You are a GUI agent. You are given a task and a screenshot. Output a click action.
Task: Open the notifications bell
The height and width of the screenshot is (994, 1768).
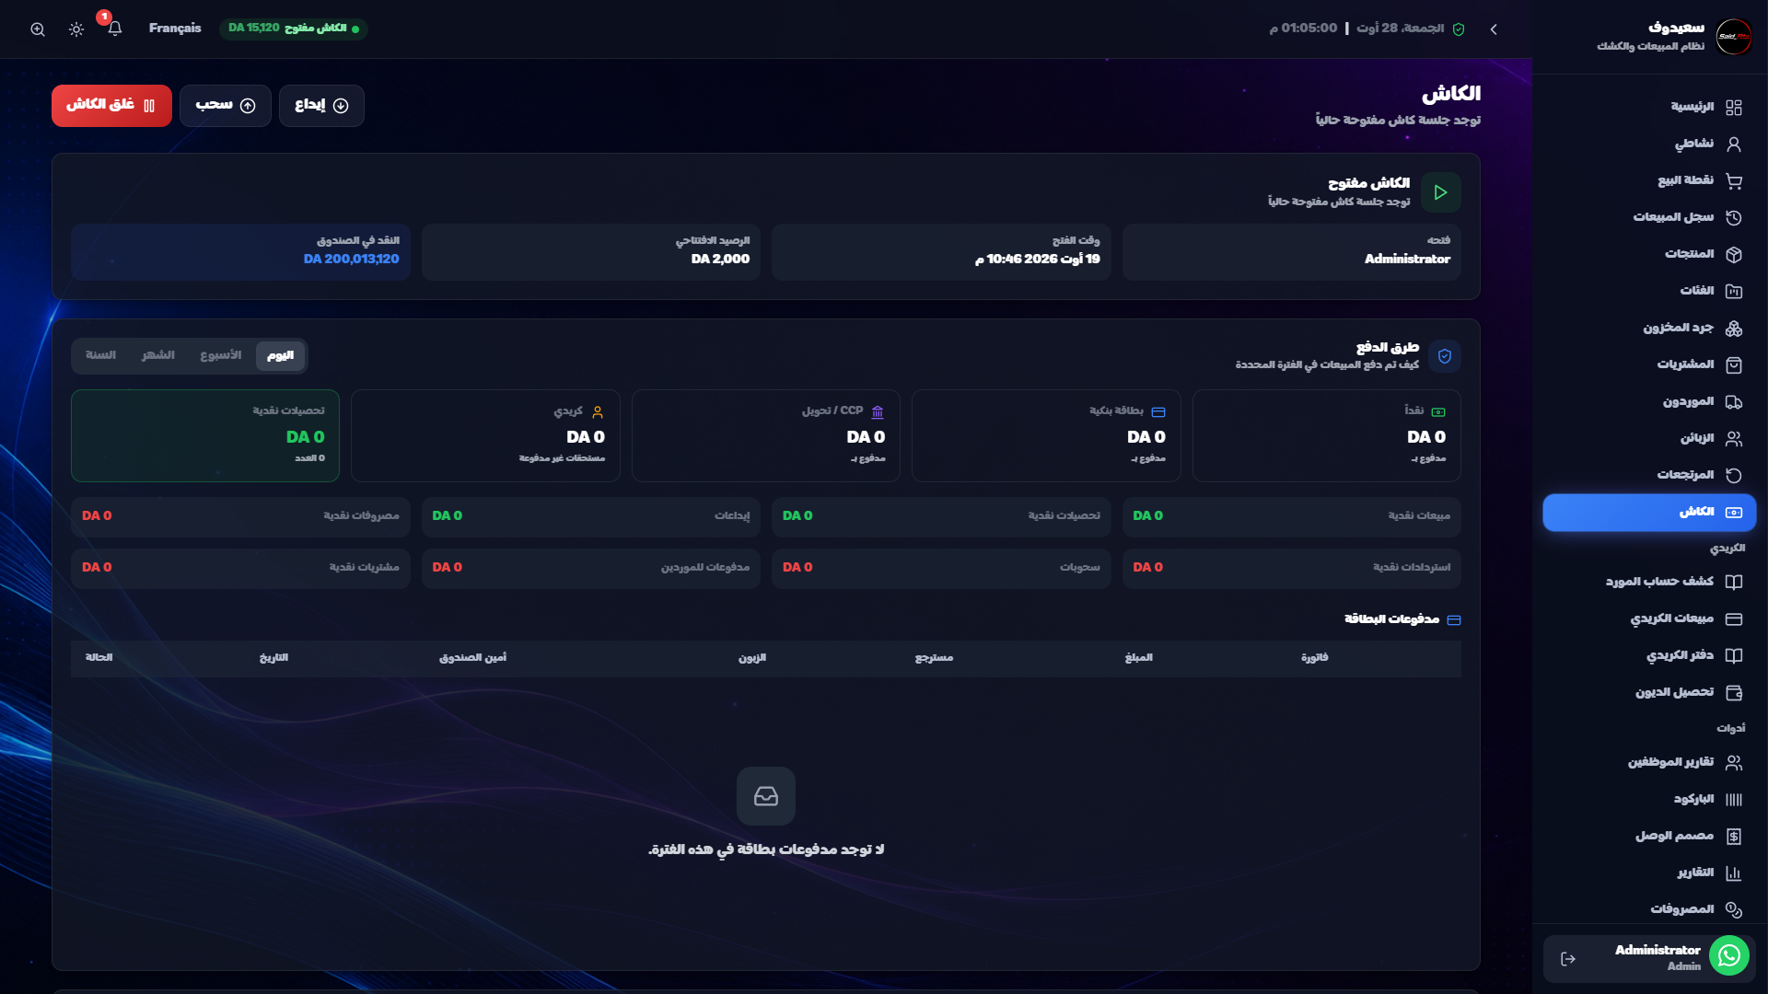(114, 29)
